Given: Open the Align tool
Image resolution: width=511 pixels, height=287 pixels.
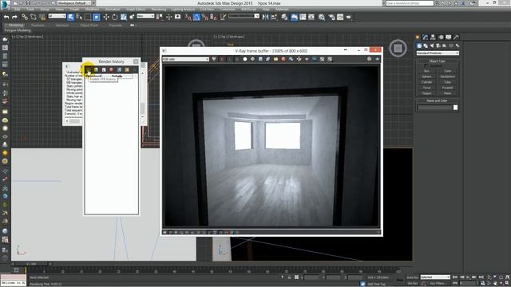Looking at the screenshot, I should [x=274, y=17].
